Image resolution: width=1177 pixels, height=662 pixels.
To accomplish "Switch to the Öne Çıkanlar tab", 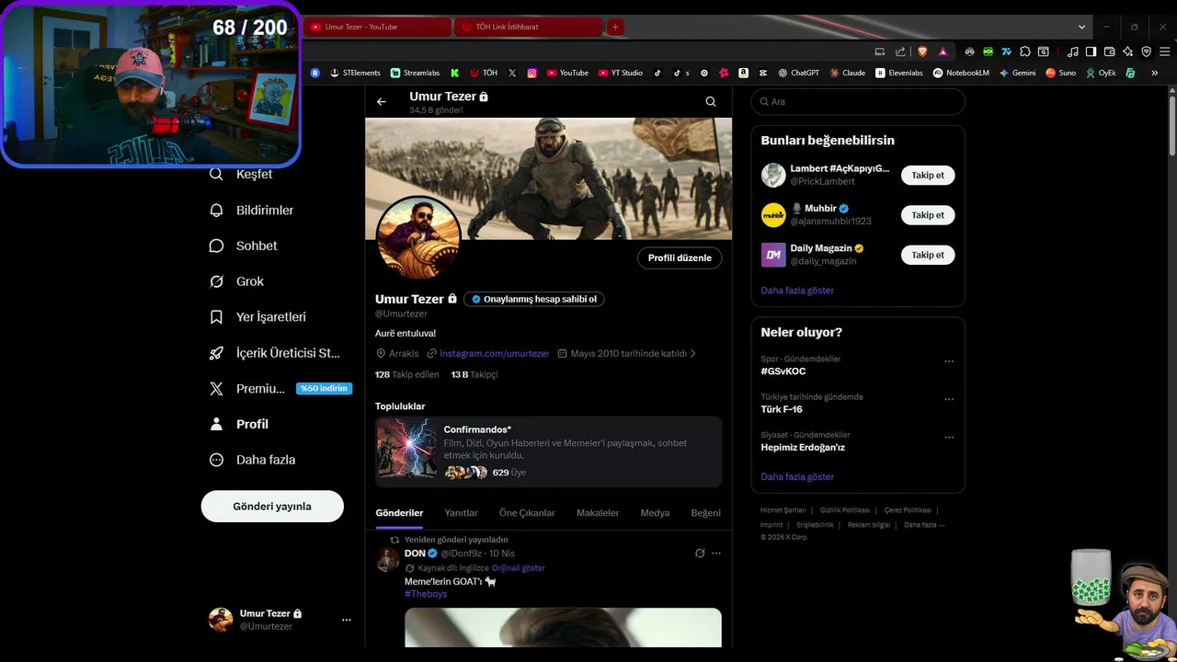I will (x=527, y=513).
